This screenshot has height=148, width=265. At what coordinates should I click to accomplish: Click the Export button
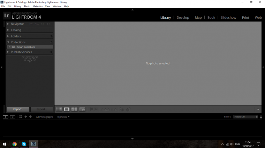coord(41,109)
